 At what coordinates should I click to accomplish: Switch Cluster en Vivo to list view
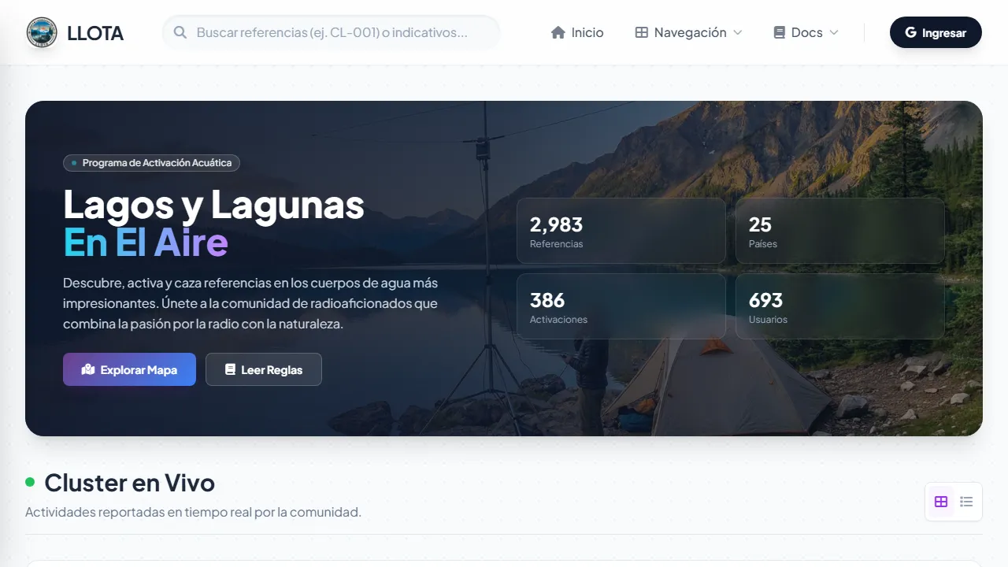point(967,502)
